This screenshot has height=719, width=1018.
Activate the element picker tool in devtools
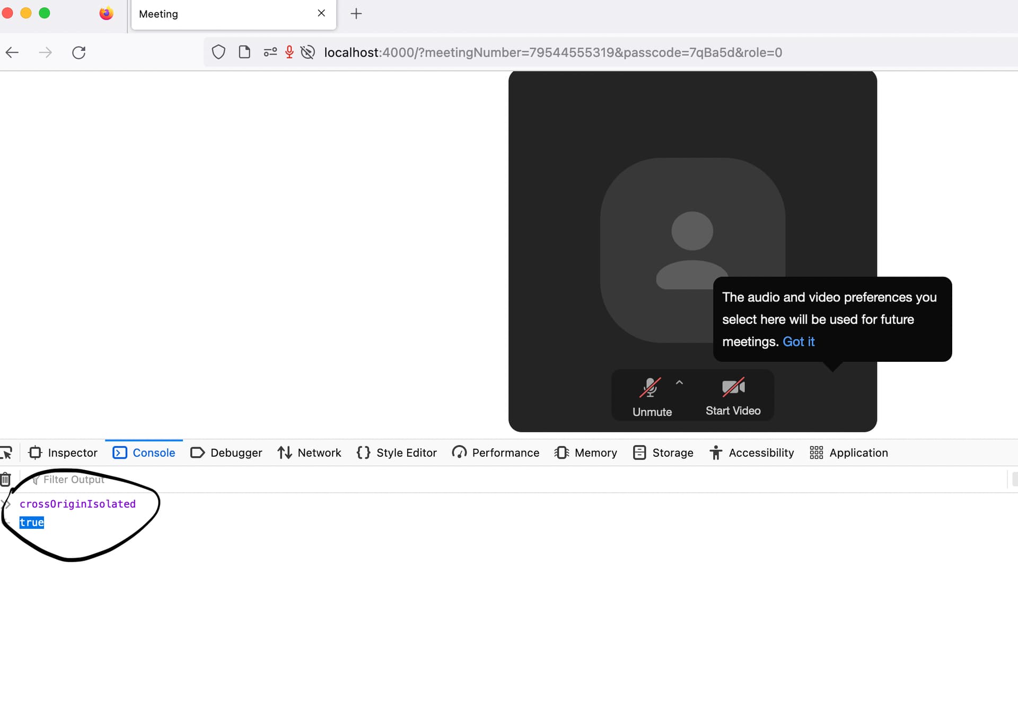click(6, 453)
